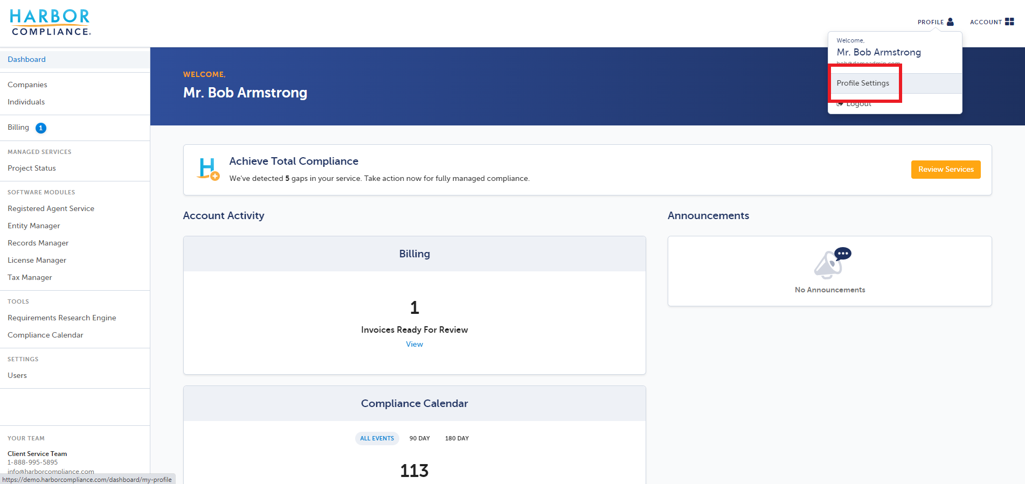Open Compliance Calendar in sidebar
The image size is (1025, 484).
(x=45, y=335)
